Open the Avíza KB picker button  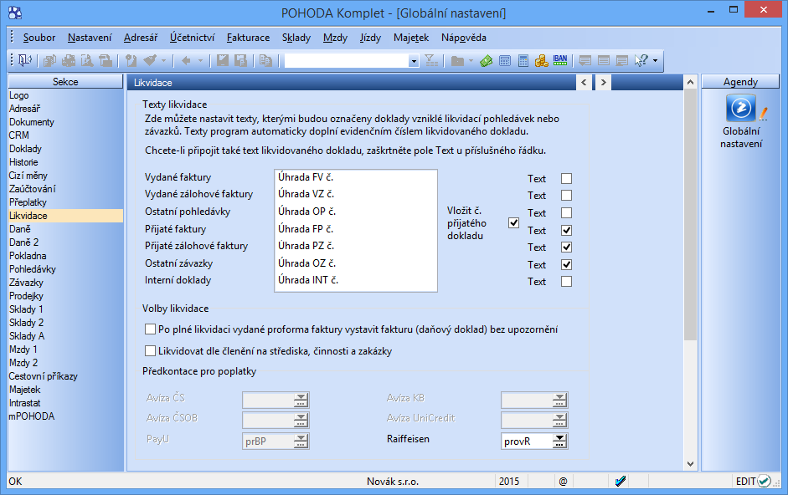point(559,401)
